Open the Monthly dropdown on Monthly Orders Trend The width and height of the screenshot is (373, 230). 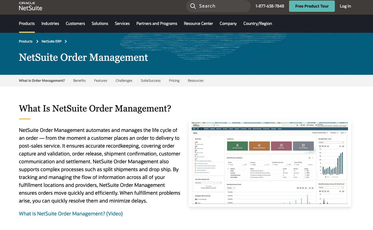pos(331,142)
